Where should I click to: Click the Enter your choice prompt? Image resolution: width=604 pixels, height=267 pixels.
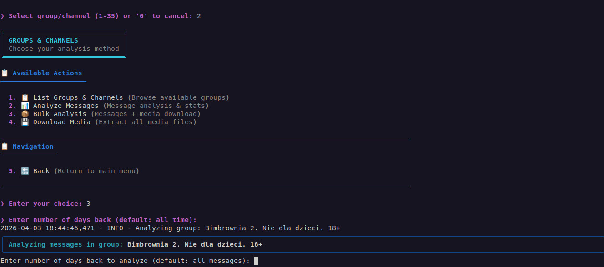tap(45, 204)
